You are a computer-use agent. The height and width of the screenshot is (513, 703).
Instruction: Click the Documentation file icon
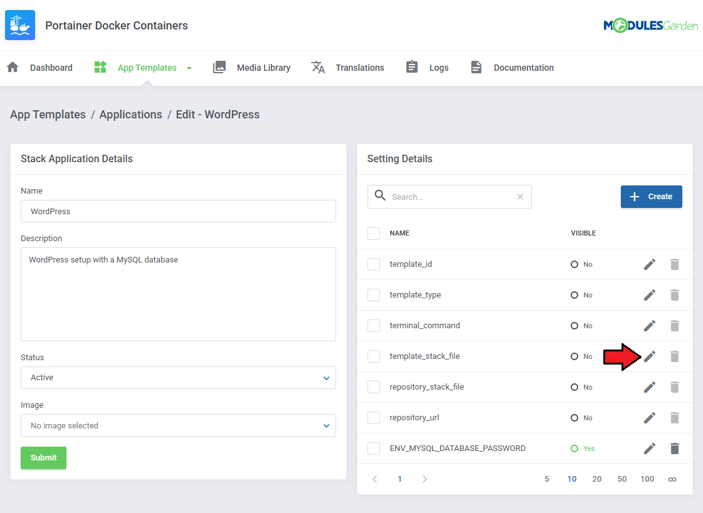point(476,67)
